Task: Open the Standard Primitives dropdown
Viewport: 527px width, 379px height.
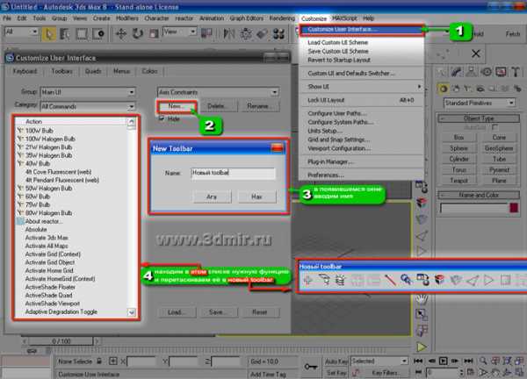Action: tap(480, 103)
